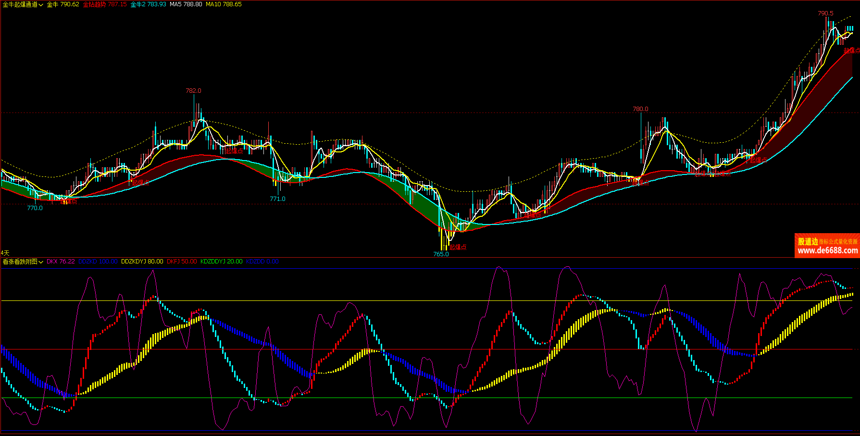Click the 790.5 high price marker
The image size is (860, 436).
825,13
